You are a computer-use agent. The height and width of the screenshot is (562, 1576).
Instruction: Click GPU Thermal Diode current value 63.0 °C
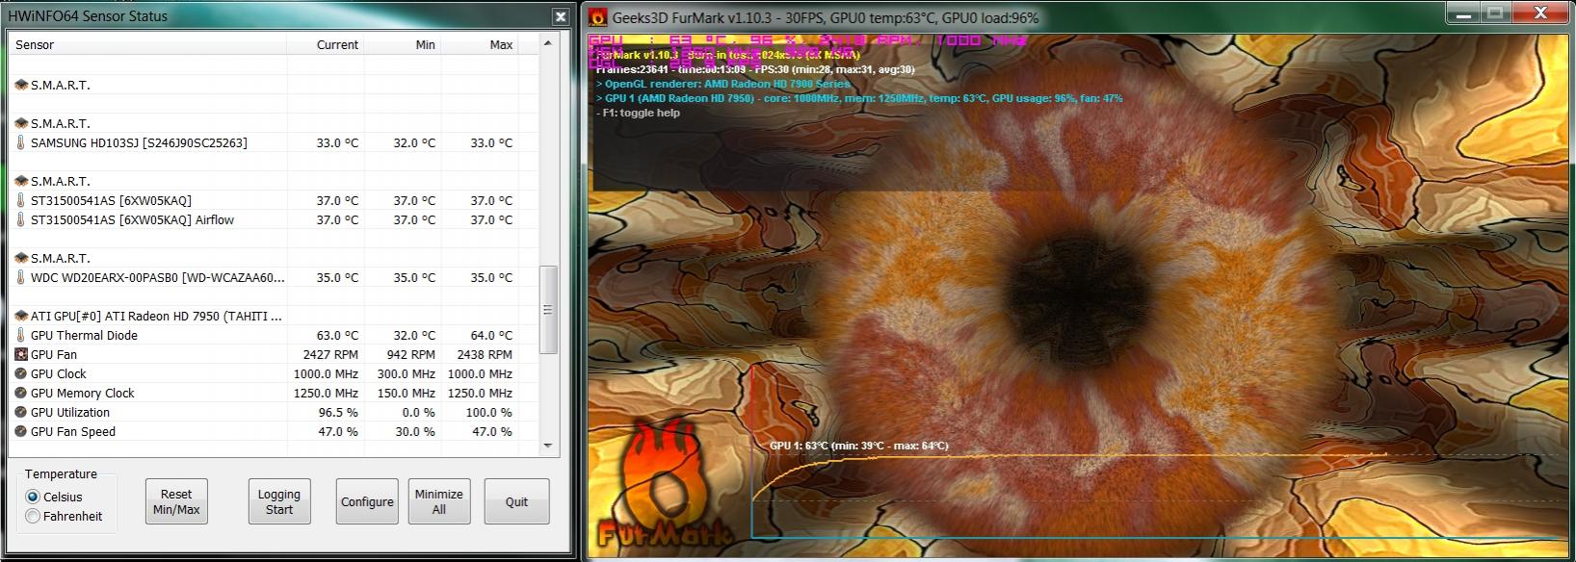[337, 335]
